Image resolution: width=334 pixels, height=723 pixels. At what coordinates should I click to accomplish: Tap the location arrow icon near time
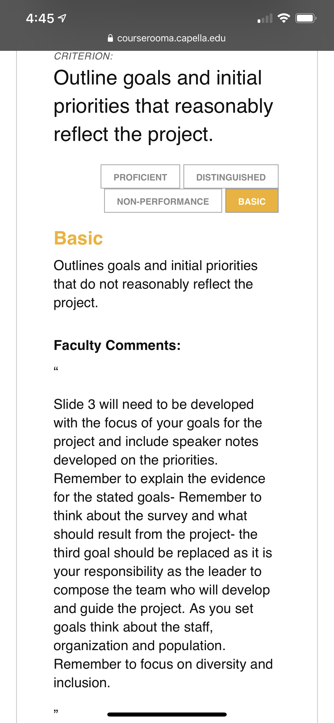[x=62, y=18]
